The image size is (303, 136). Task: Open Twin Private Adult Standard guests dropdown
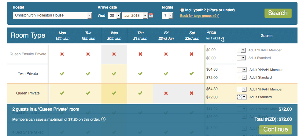click(242, 77)
